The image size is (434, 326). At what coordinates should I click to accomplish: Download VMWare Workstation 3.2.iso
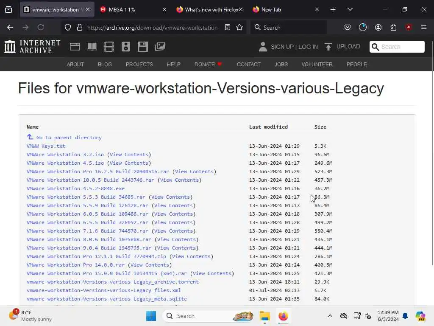(65, 155)
